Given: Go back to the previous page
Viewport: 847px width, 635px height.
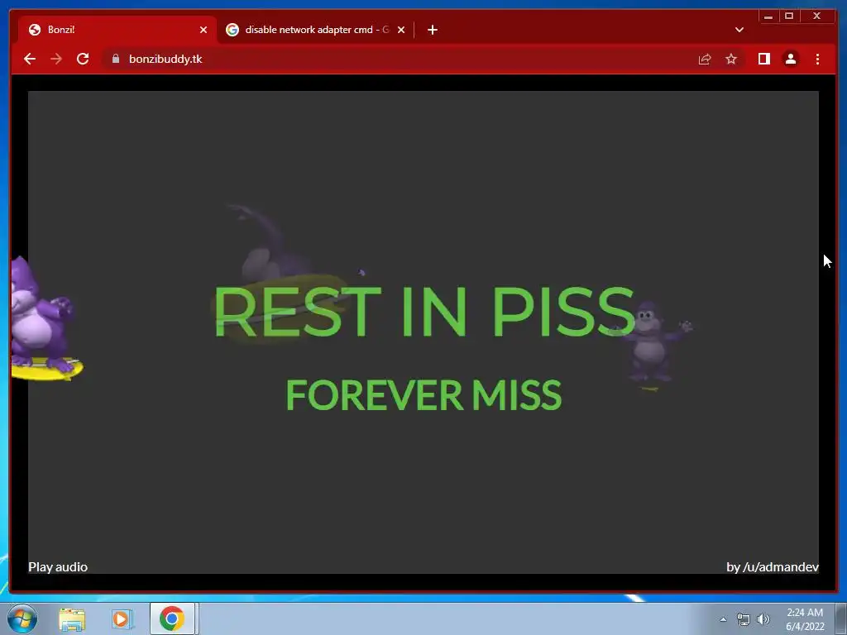Looking at the screenshot, I should 30,59.
